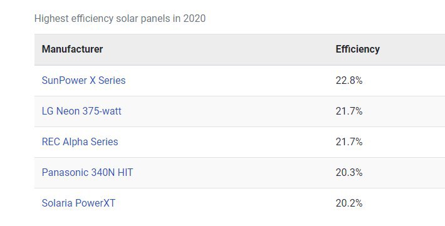Open the SunPower X Series link

click(83, 80)
